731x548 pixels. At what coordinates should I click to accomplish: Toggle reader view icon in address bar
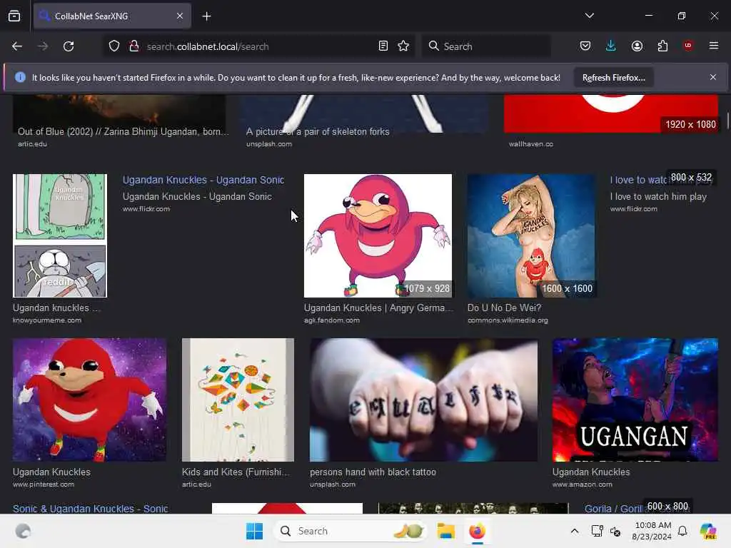point(383,46)
